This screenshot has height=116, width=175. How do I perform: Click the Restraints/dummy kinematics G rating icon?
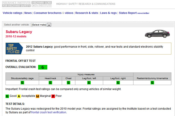[x=152, y=83]
